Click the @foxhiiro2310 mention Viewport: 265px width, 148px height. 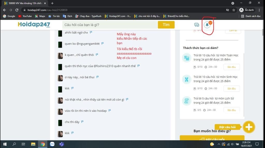pos(104,66)
